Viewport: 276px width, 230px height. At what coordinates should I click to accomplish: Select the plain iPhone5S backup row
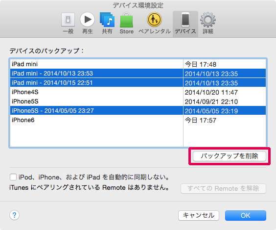click(x=138, y=102)
